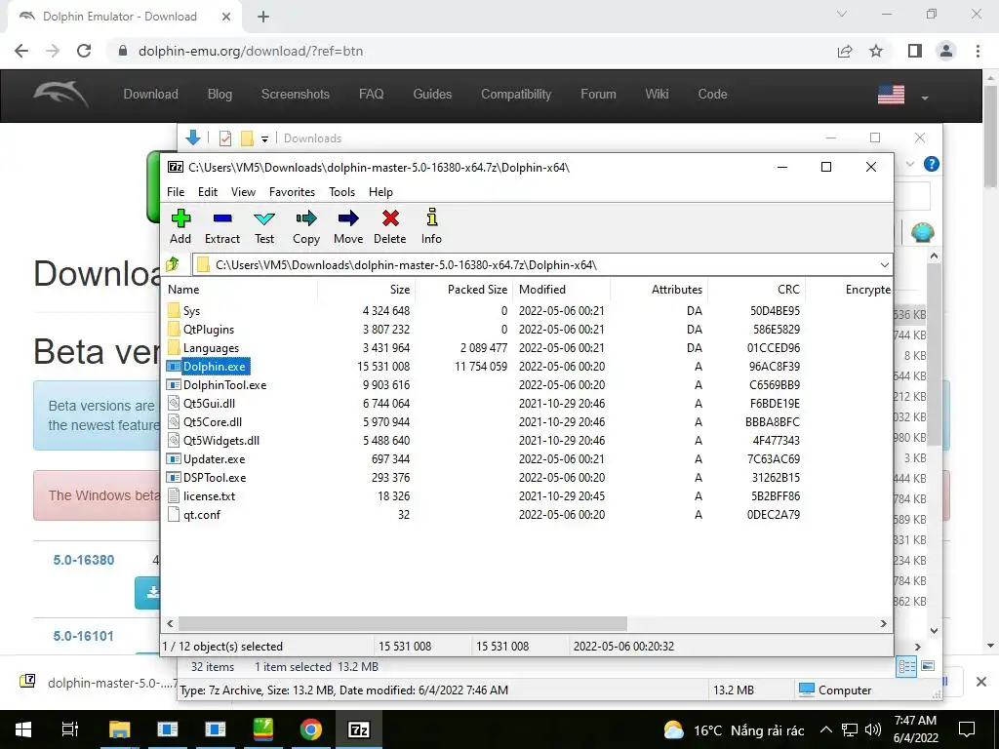Select Updater.exe file

[214, 458]
